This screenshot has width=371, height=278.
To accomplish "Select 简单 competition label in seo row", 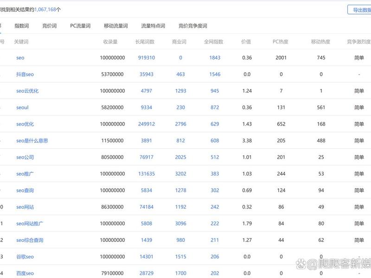I will 359,57.
